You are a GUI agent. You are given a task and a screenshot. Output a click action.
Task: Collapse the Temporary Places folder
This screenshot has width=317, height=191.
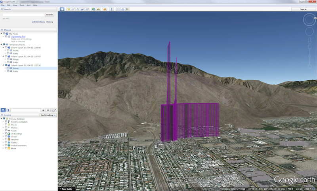2,44
